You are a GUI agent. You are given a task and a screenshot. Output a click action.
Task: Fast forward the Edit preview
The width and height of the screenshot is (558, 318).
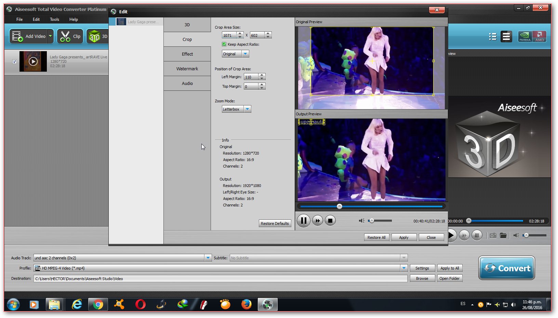(x=318, y=221)
